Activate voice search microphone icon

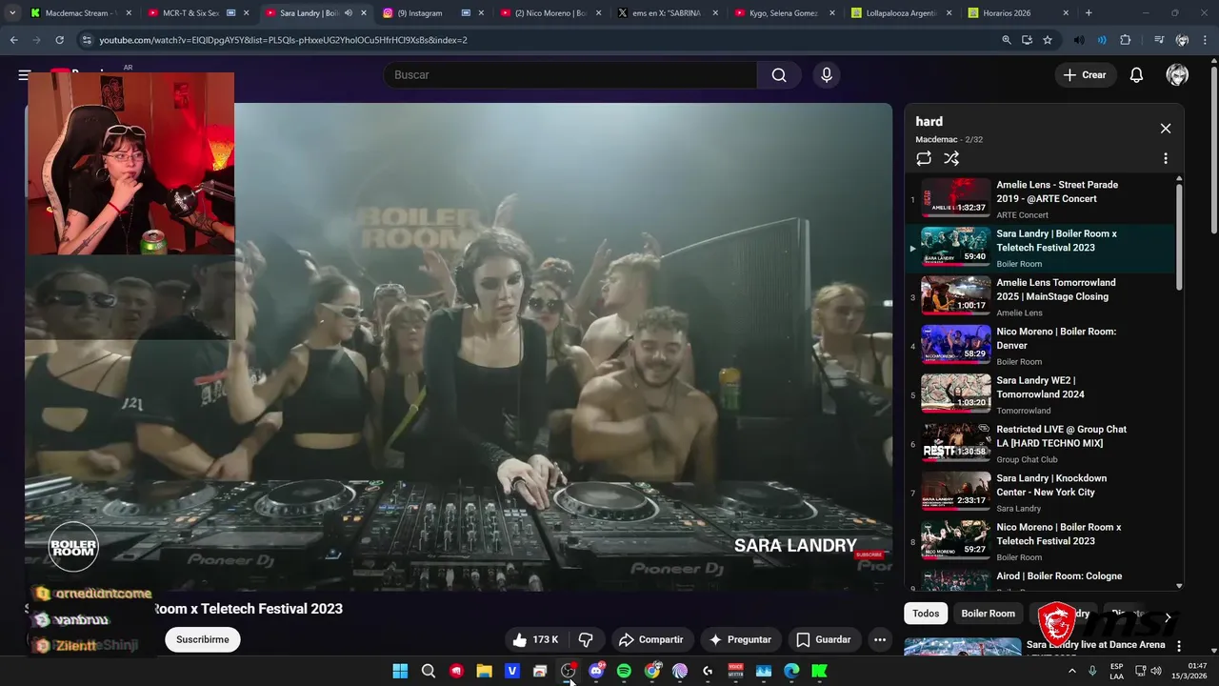coord(827,75)
